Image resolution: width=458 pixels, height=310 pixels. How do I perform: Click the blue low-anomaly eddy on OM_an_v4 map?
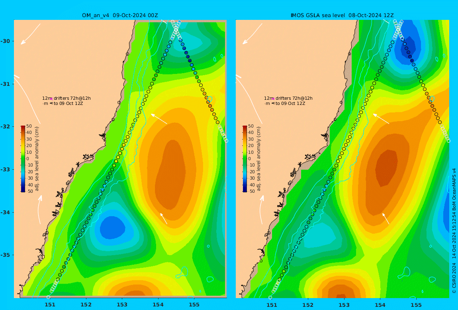(112, 228)
